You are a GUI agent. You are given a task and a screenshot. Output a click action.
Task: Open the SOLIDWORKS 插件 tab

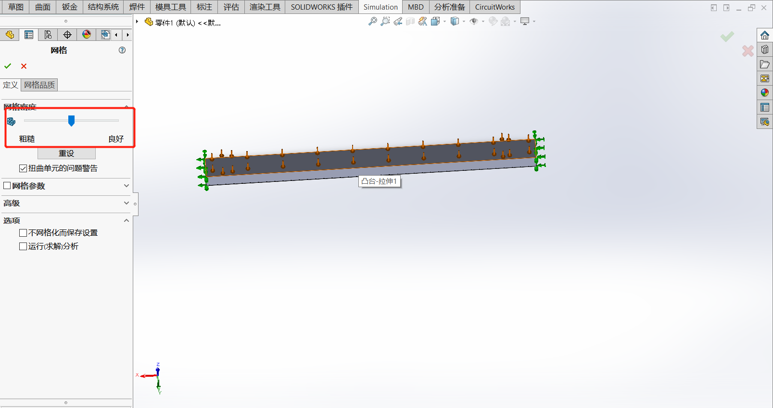(x=322, y=7)
